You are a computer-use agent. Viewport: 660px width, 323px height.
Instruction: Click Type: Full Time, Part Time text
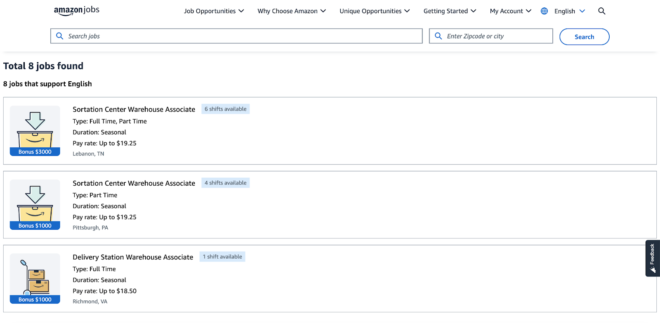110,121
